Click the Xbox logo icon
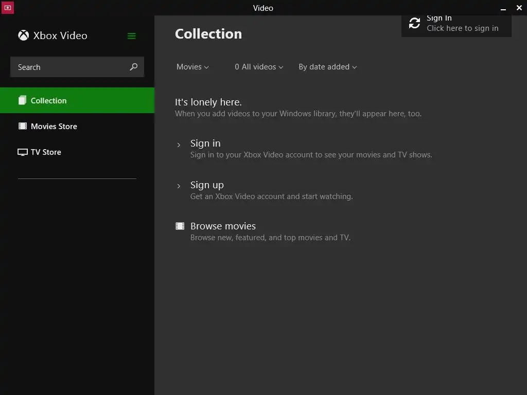The height and width of the screenshot is (395, 527). point(23,35)
